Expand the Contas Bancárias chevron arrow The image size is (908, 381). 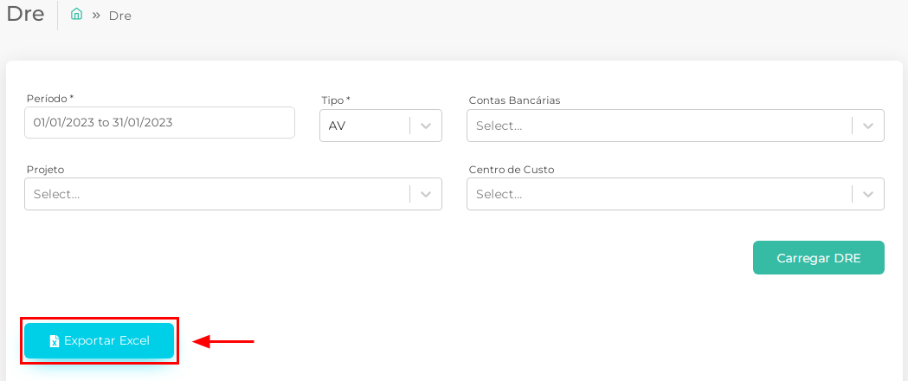pyautogui.click(x=867, y=126)
